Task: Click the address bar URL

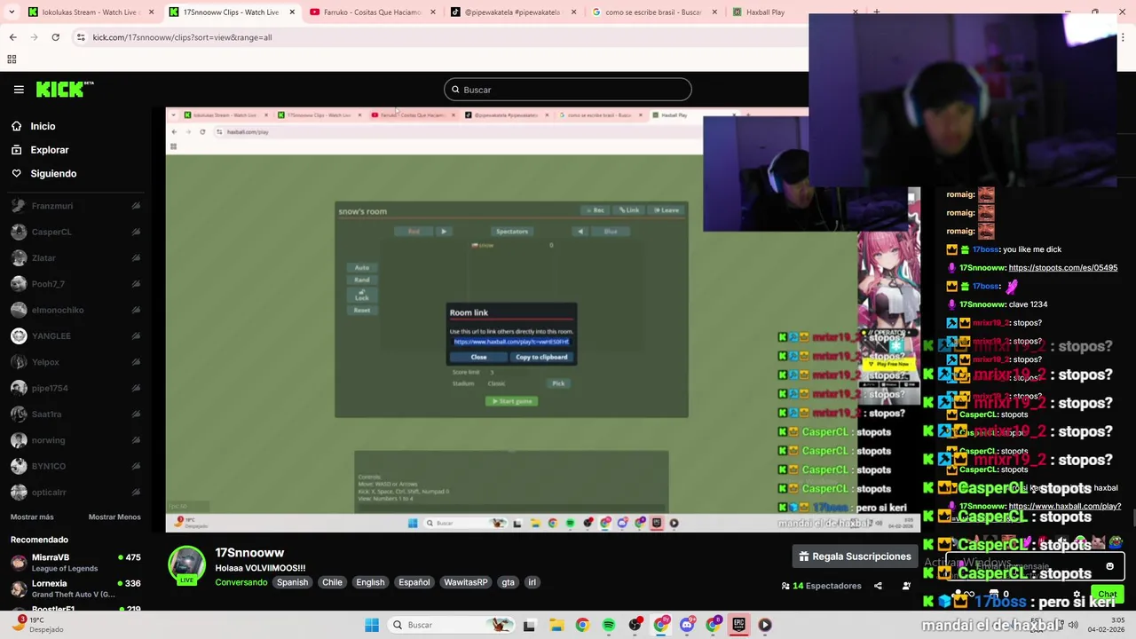Action: tap(183, 37)
